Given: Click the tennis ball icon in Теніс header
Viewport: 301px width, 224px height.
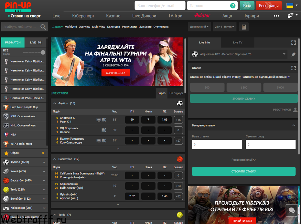Looking at the screenshot, I should tap(180, 215).
